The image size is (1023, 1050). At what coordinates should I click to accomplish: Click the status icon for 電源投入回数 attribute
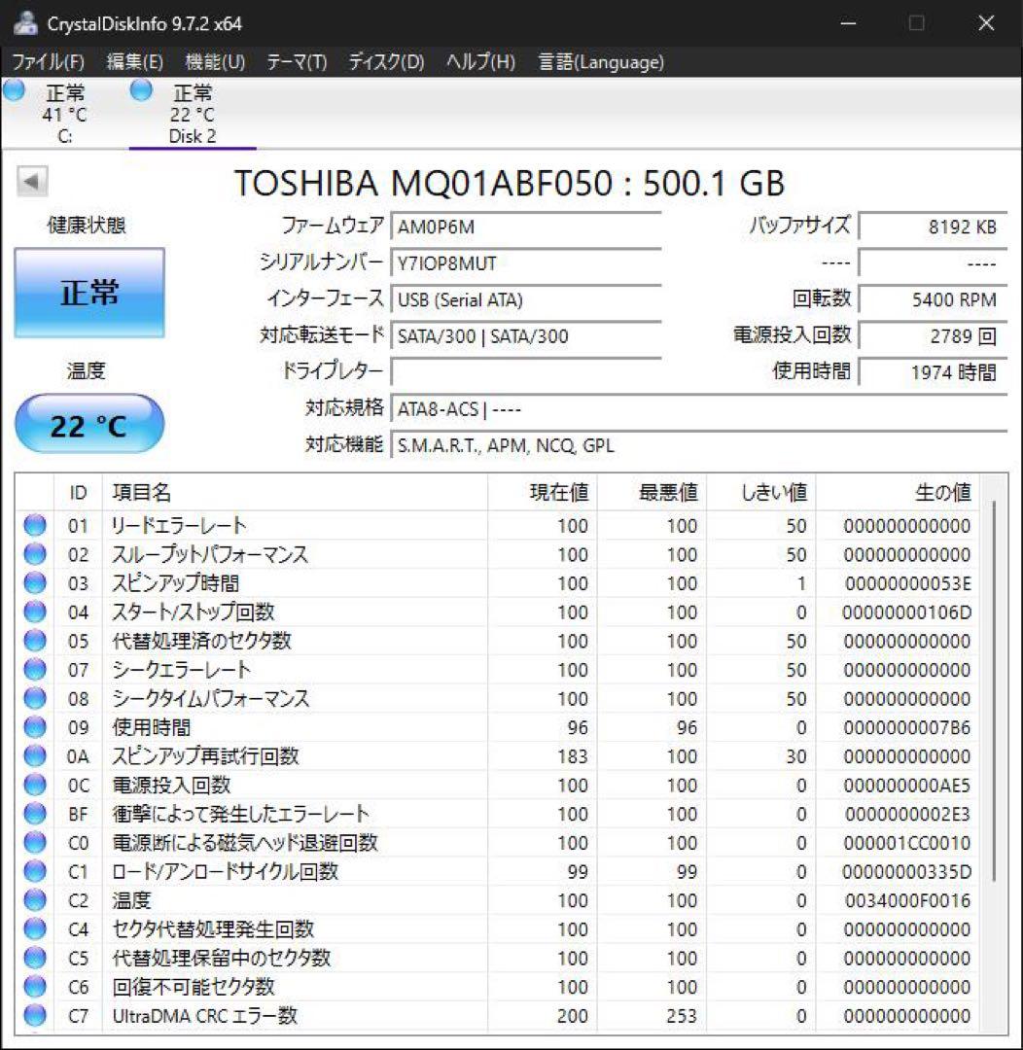[34, 786]
